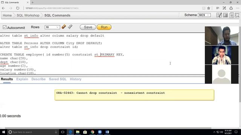Screen dimensions: 241x135
Task: Toggle reading view icon
Action: pyautogui.click(x=204, y=8)
